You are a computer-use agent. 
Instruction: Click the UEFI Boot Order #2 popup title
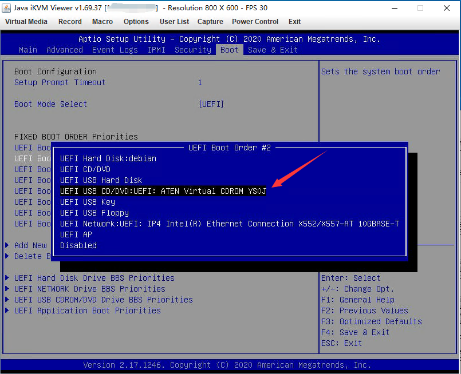point(229,148)
